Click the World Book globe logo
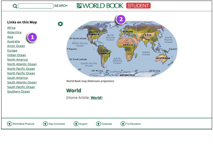This screenshot has width=213, height=150. 79,6
